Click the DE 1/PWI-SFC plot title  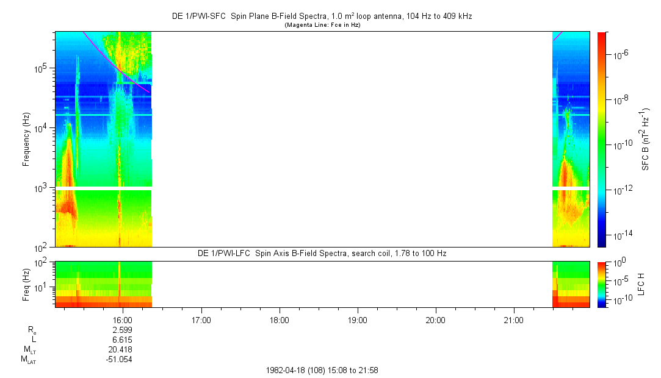[x=322, y=16]
